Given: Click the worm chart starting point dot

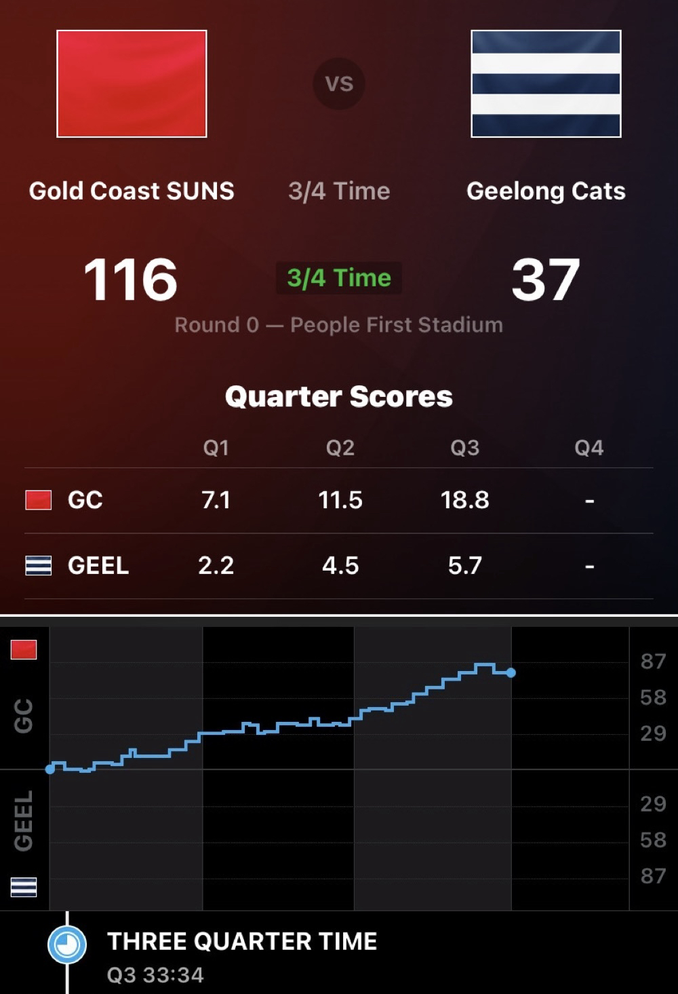Looking at the screenshot, I should [49, 769].
